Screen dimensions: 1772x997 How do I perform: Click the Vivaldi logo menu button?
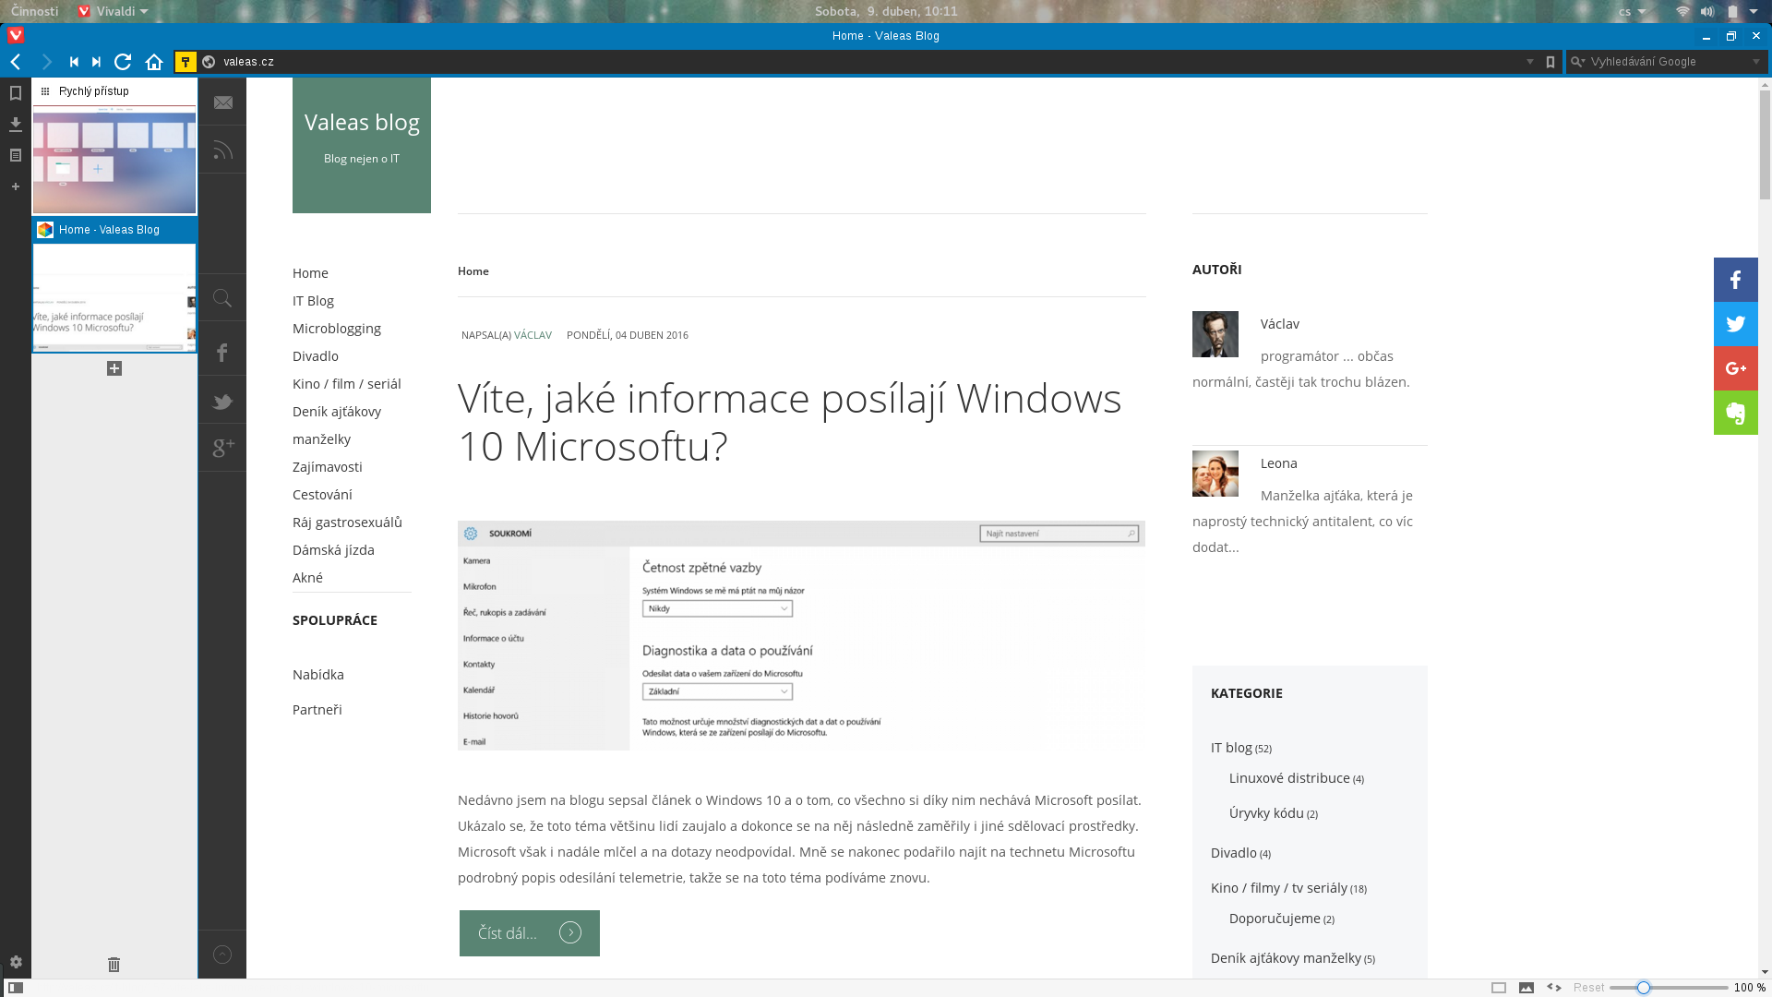tap(16, 36)
